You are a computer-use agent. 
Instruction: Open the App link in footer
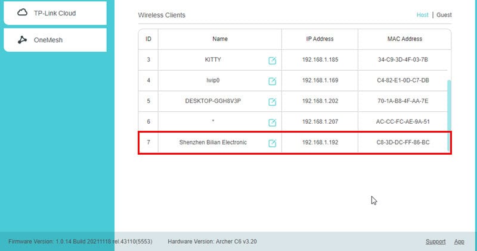click(459, 241)
